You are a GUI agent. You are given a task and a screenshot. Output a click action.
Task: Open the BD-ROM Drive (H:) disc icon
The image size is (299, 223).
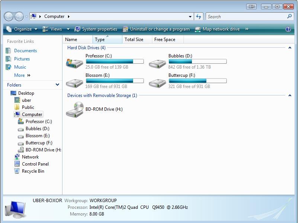coord(74,110)
